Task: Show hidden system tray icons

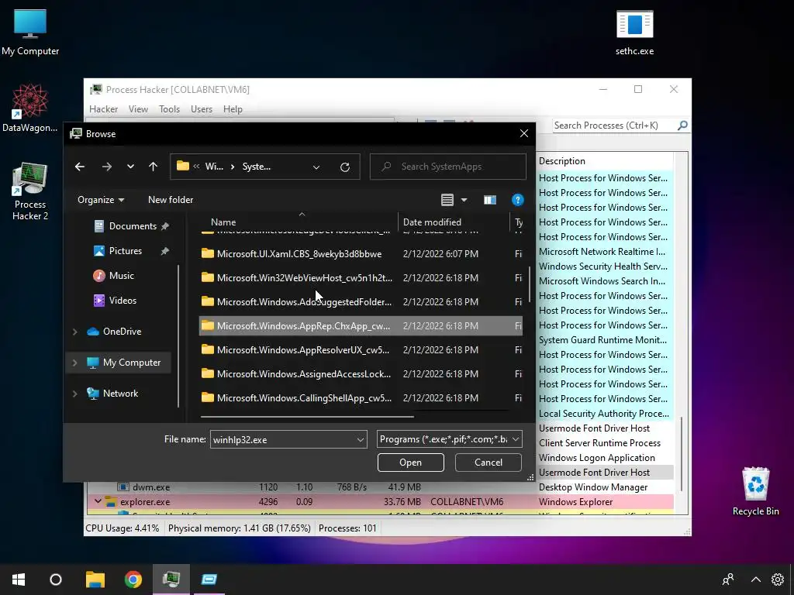Action: pos(755,580)
